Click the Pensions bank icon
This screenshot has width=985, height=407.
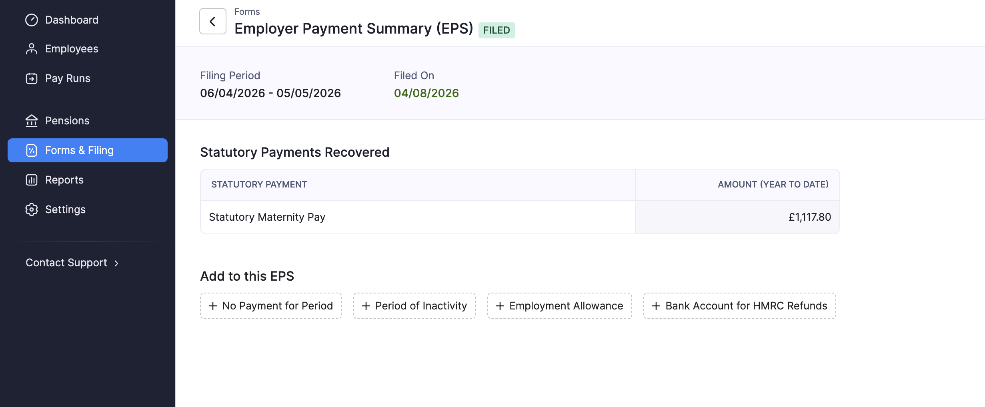tap(32, 121)
